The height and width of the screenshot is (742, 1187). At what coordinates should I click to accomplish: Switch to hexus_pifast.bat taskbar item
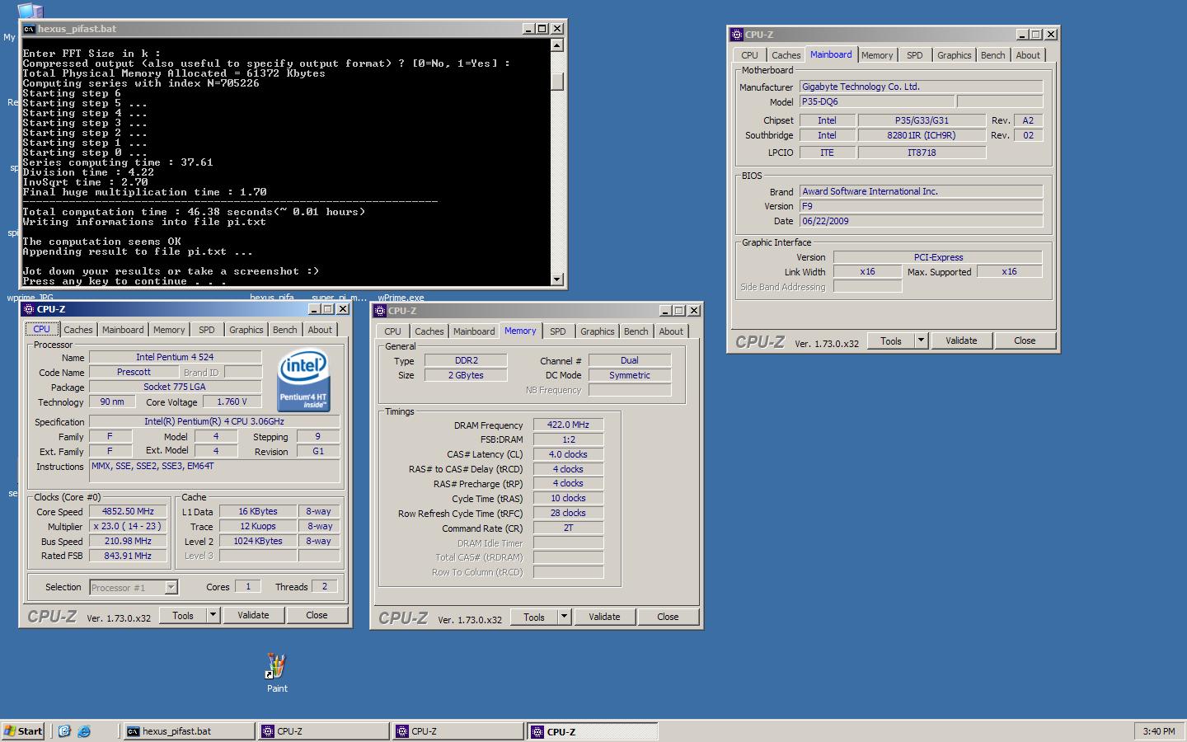tap(190, 731)
